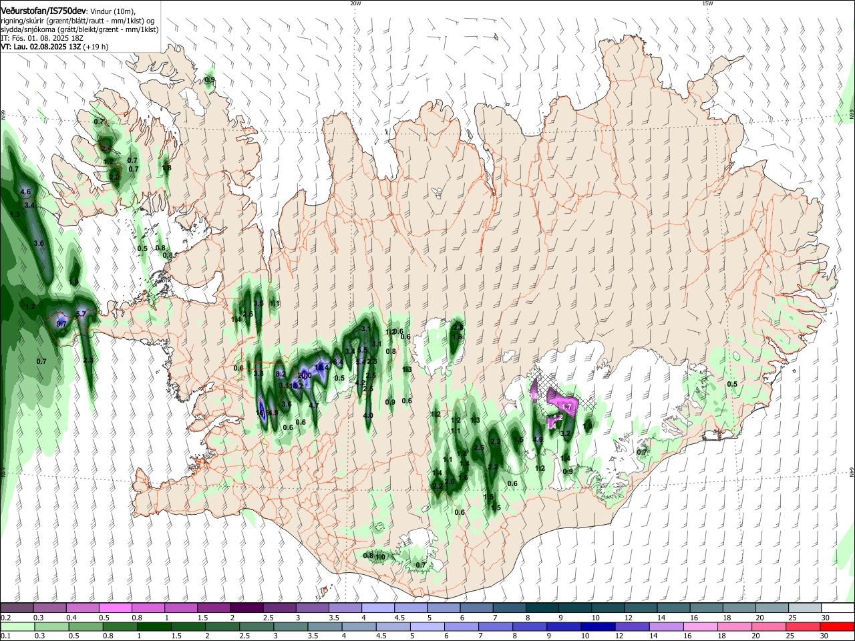
Task: Click the 2.8 precipitation value by Hofsjökull
Action: [x=458, y=327]
